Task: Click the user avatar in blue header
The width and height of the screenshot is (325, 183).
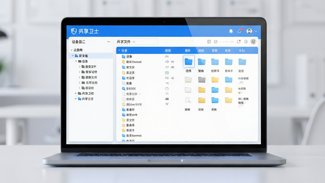Action: (x=249, y=31)
